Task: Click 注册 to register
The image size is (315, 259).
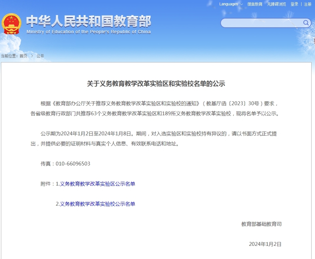Action: point(307,4)
